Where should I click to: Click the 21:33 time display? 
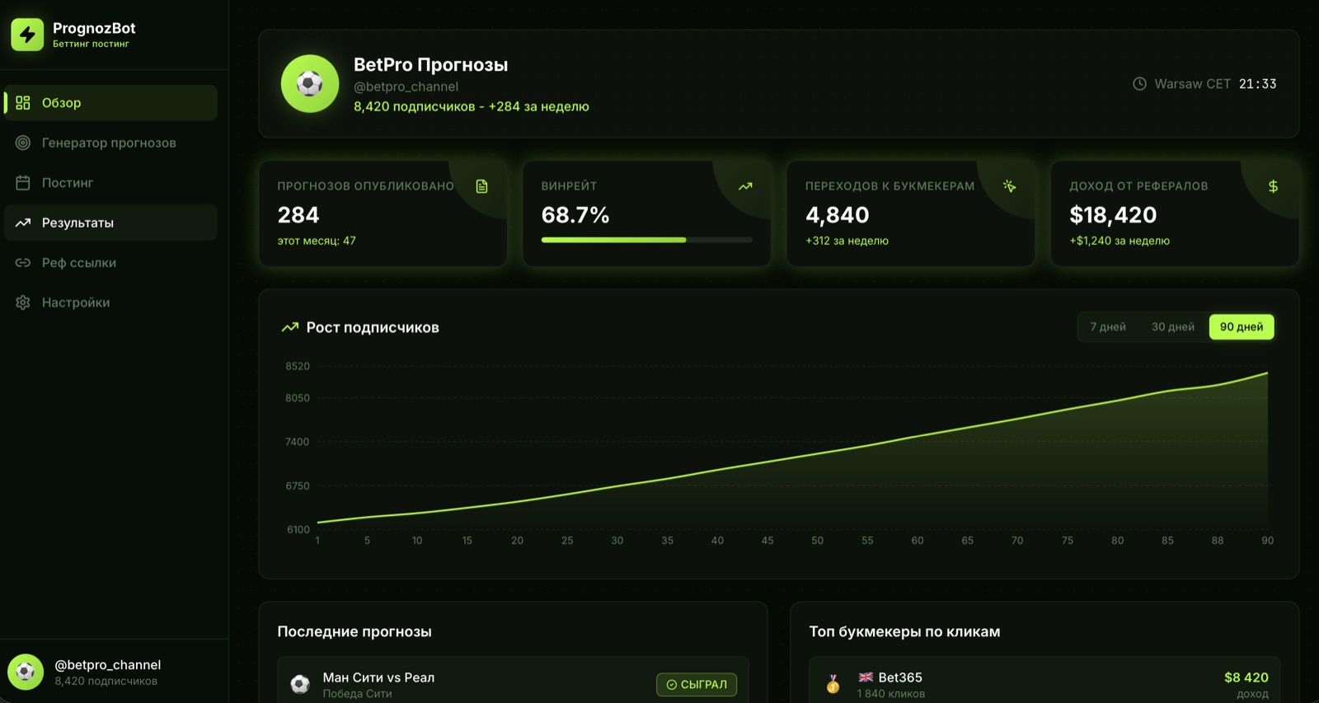pos(1258,84)
